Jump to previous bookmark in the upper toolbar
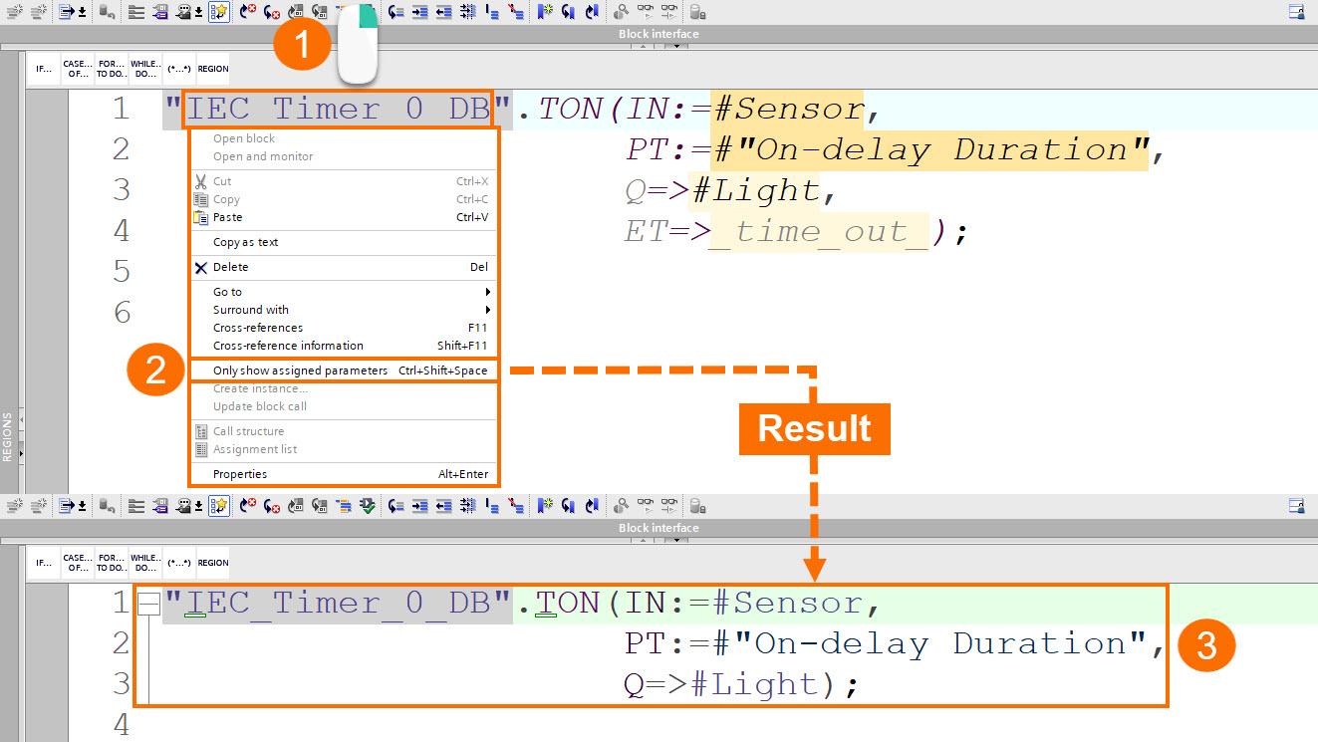The image size is (1318, 742). 592,12
